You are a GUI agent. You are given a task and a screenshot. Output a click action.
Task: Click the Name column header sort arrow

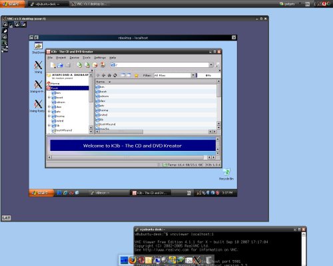pos(109,82)
